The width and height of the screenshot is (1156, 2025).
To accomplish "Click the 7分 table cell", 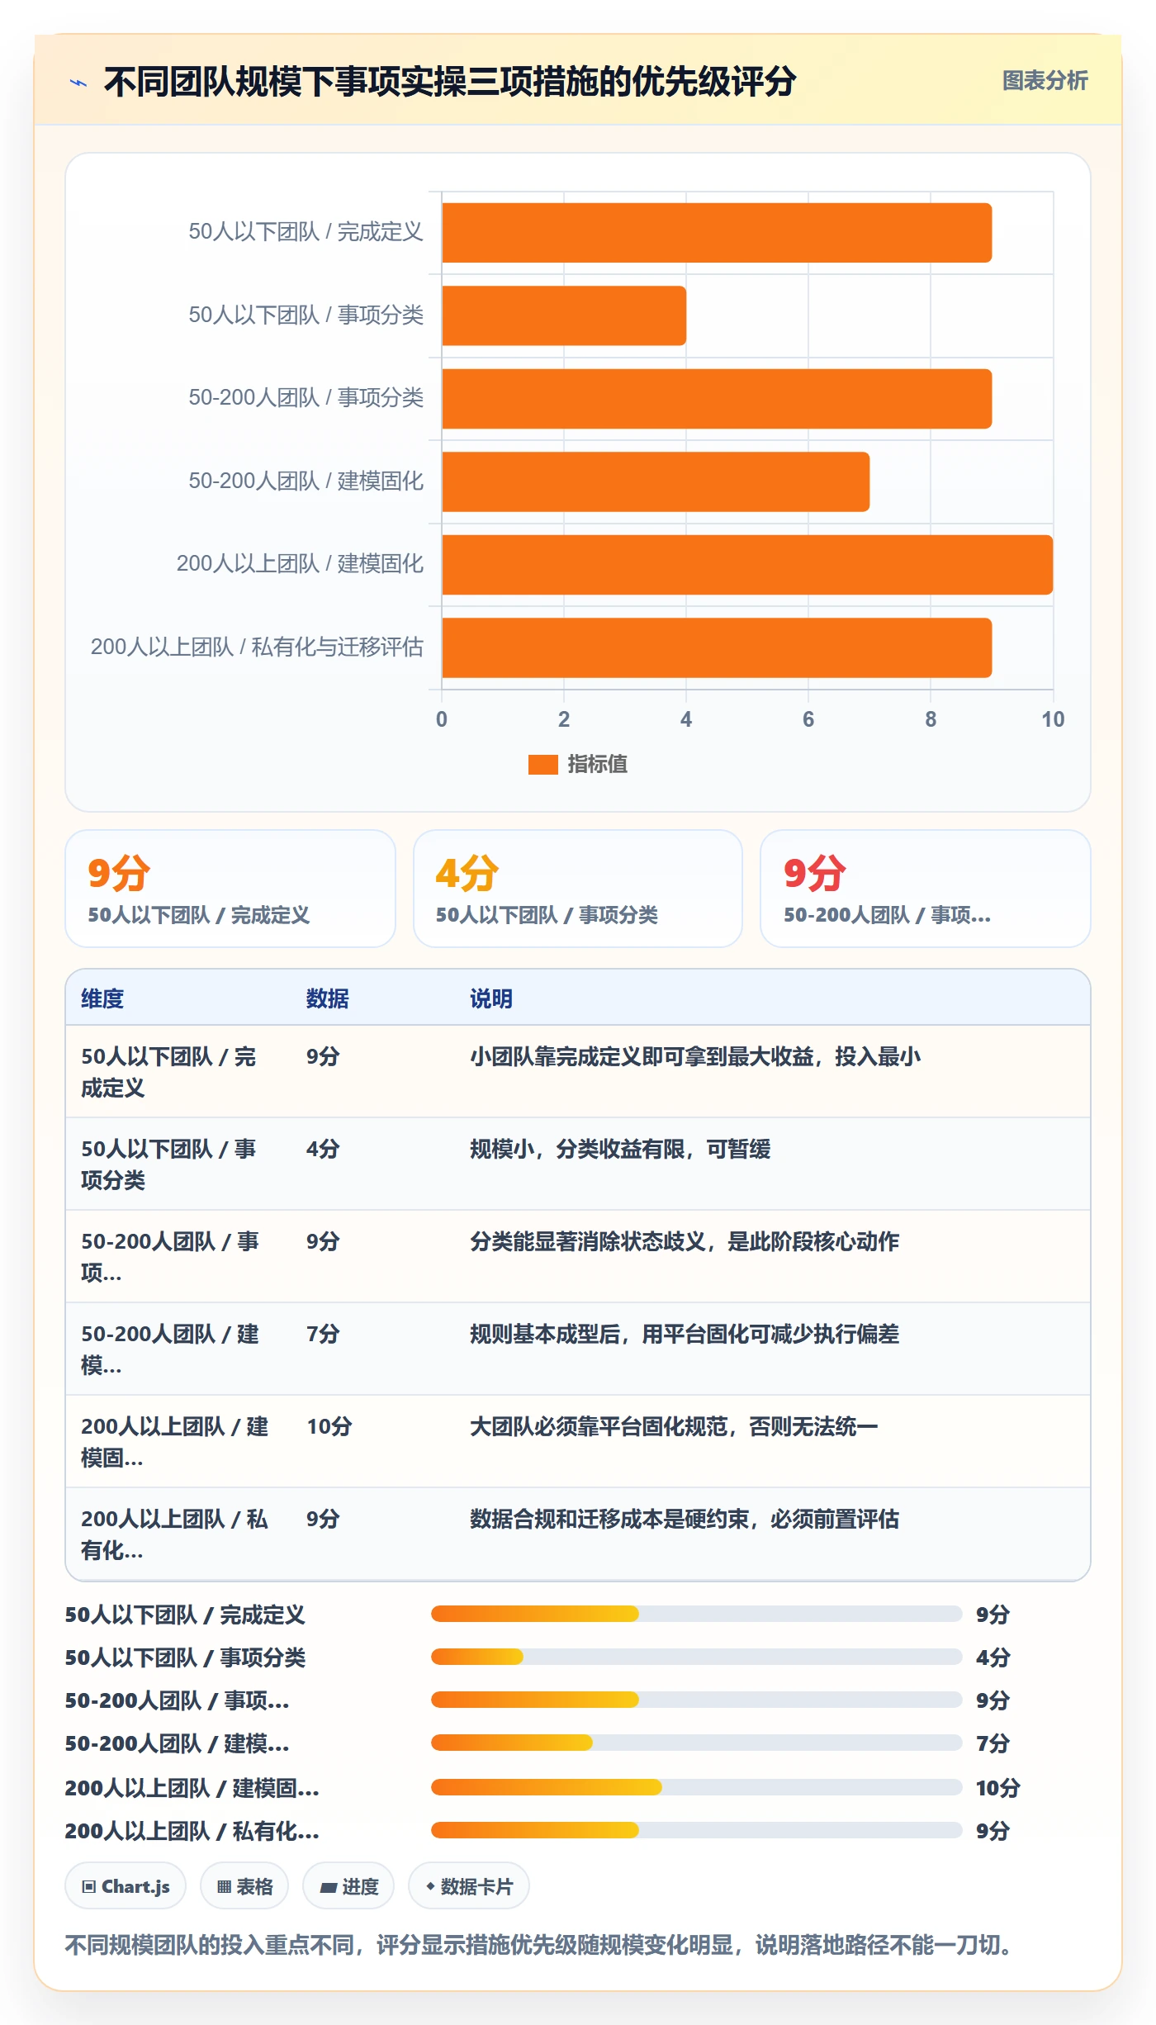I will 323,1334.
